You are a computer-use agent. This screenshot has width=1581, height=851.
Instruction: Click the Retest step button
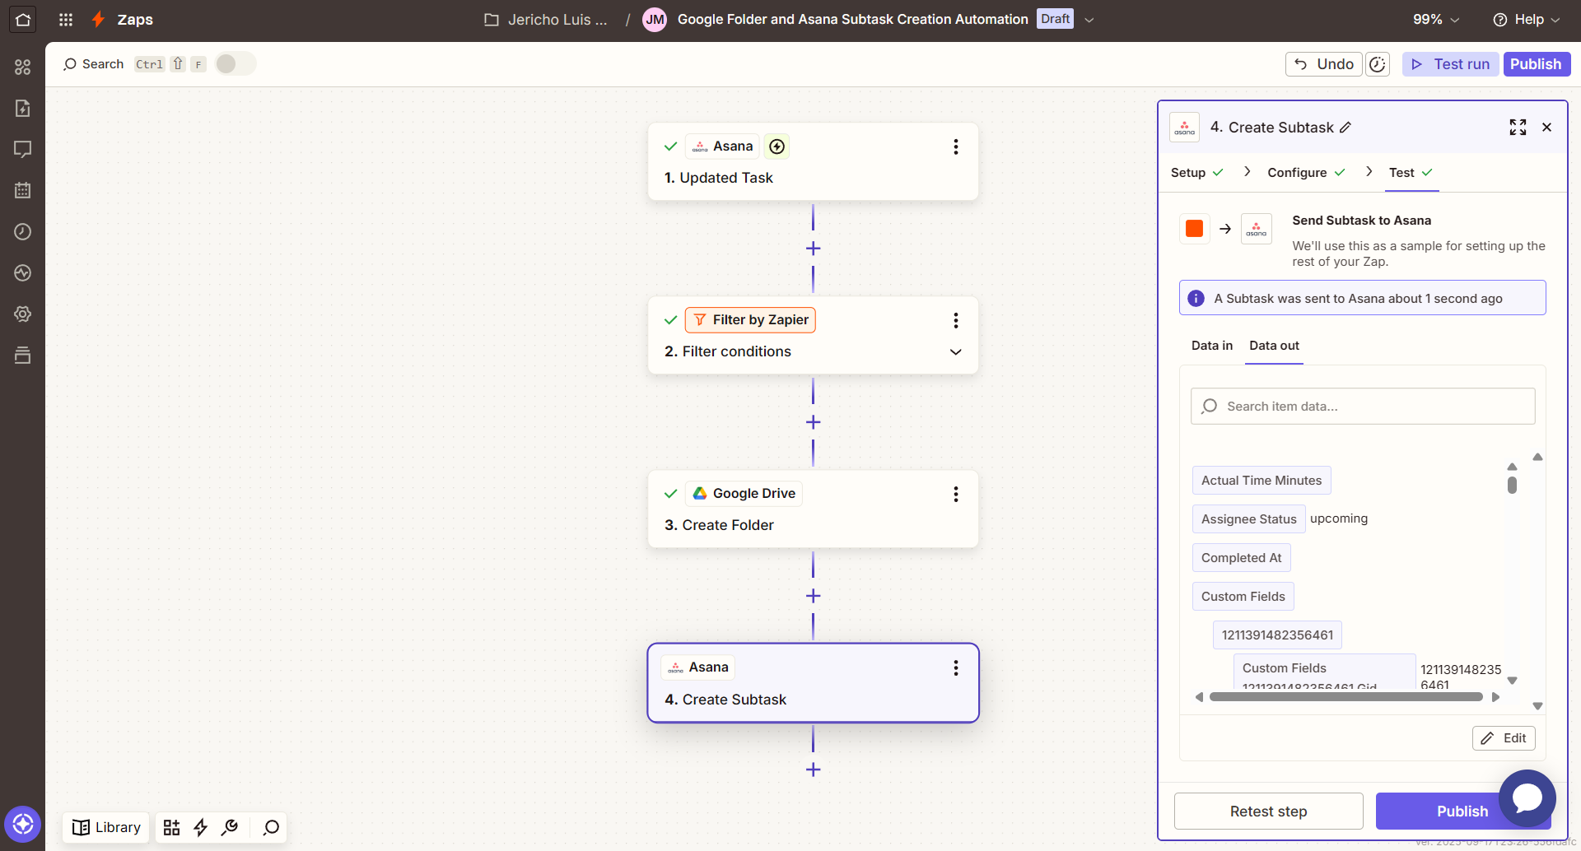pos(1268,811)
